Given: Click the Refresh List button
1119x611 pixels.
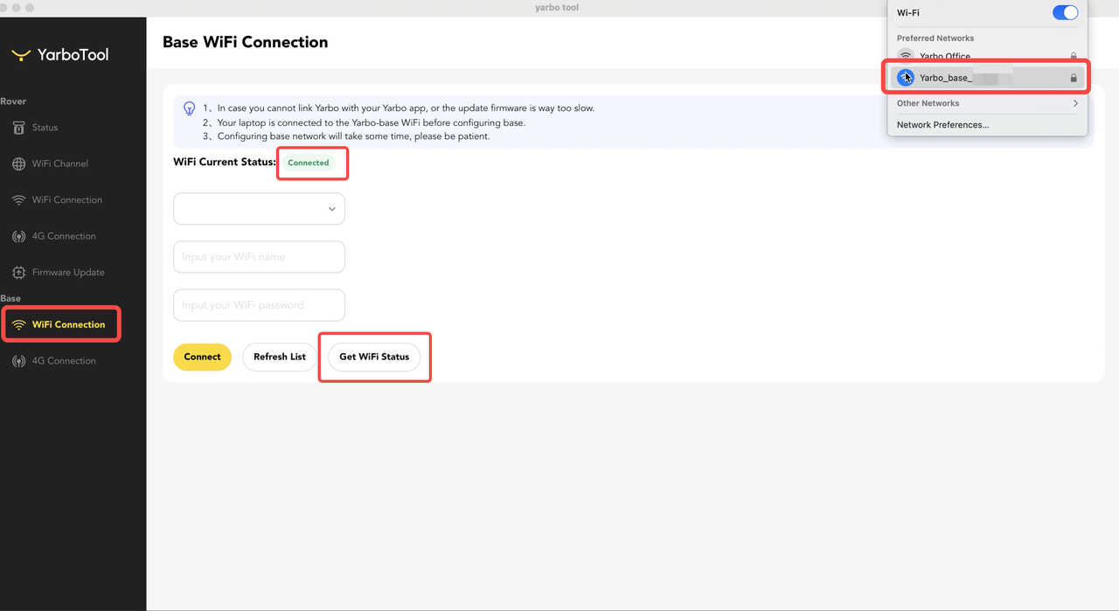Looking at the screenshot, I should tap(280, 357).
